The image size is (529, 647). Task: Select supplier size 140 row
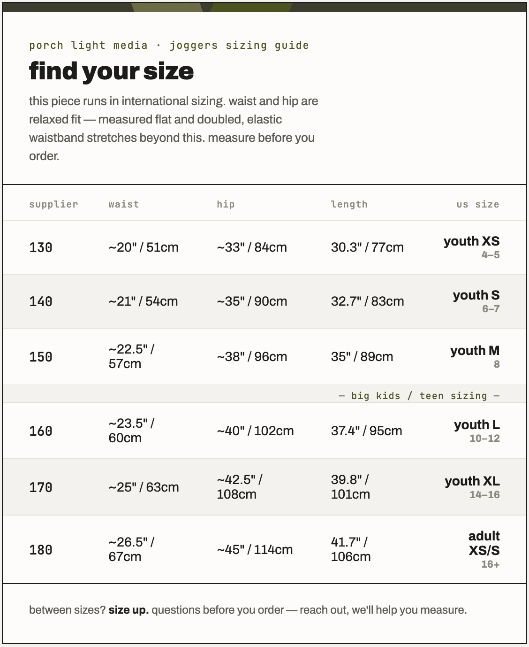(264, 301)
